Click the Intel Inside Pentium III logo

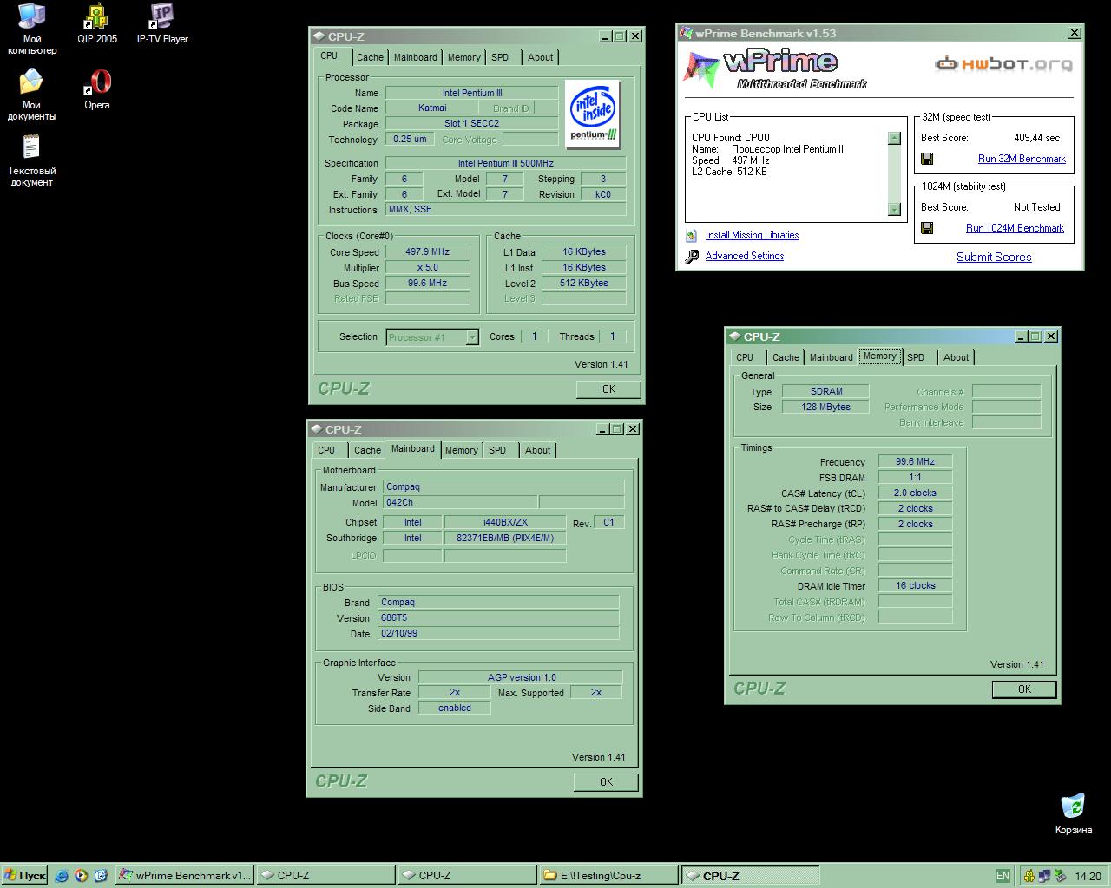click(x=594, y=114)
